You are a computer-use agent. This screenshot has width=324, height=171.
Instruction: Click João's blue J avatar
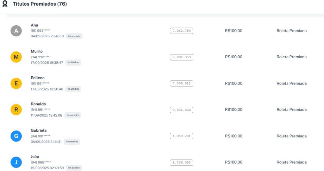click(16, 162)
